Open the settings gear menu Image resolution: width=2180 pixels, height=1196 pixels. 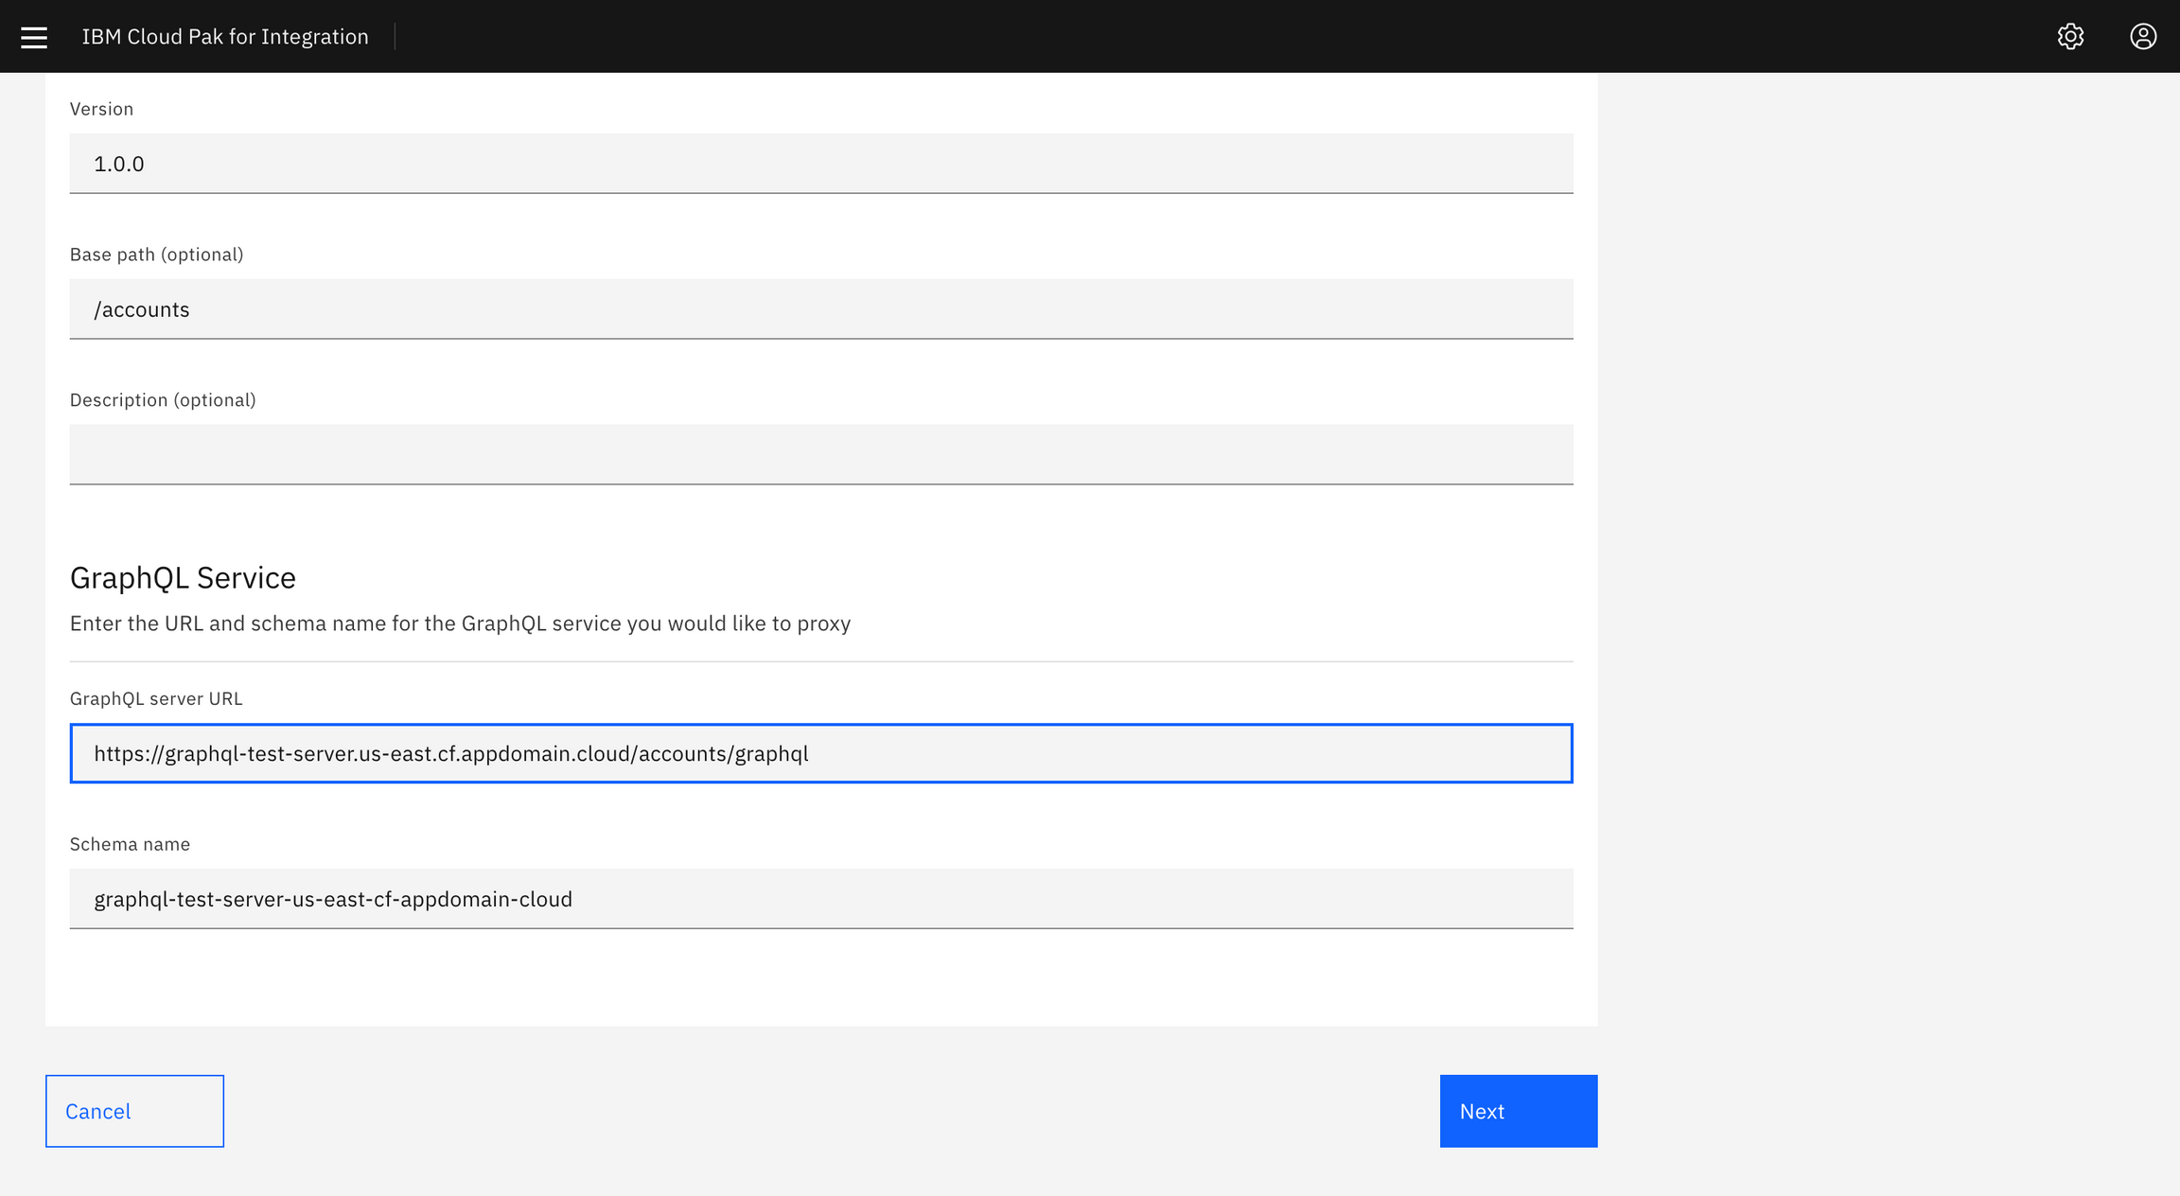click(2070, 37)
